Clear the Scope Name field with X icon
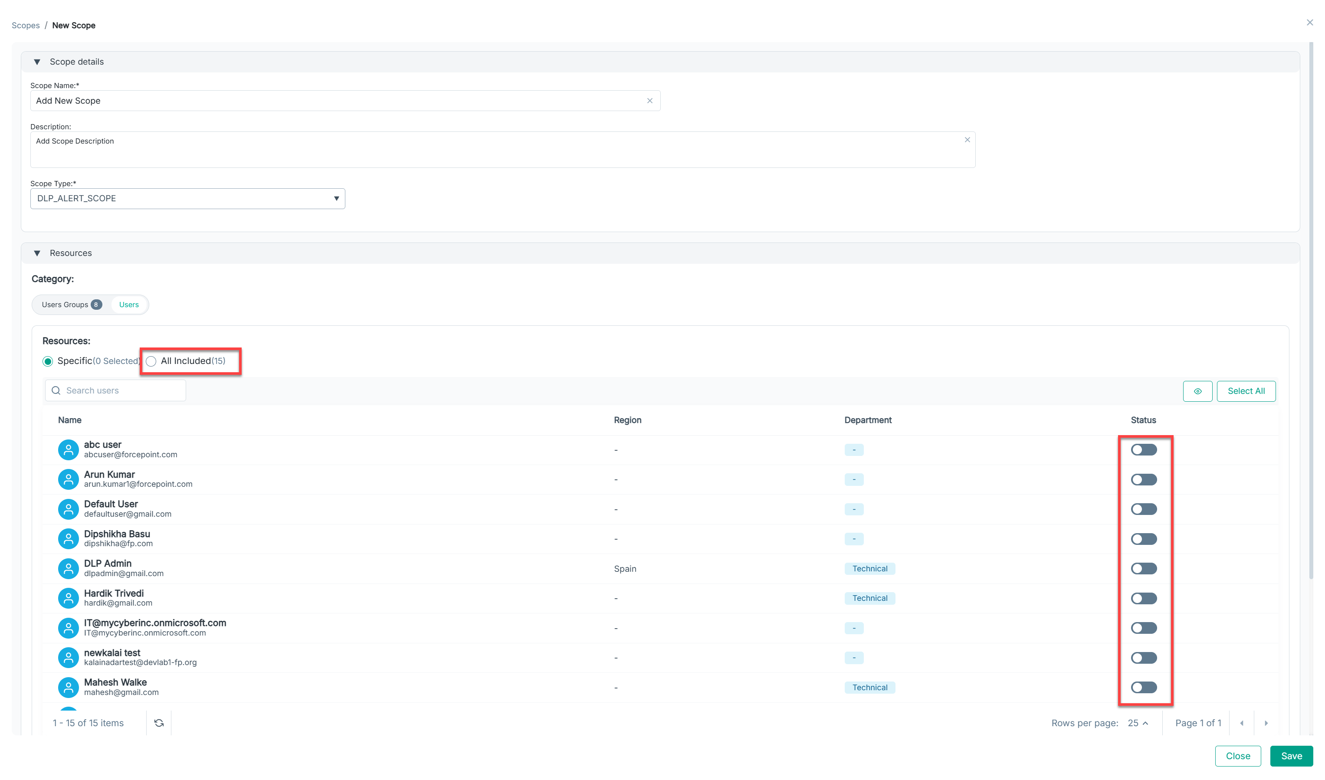Screen dimensions: 1325x780 point(649,101)
